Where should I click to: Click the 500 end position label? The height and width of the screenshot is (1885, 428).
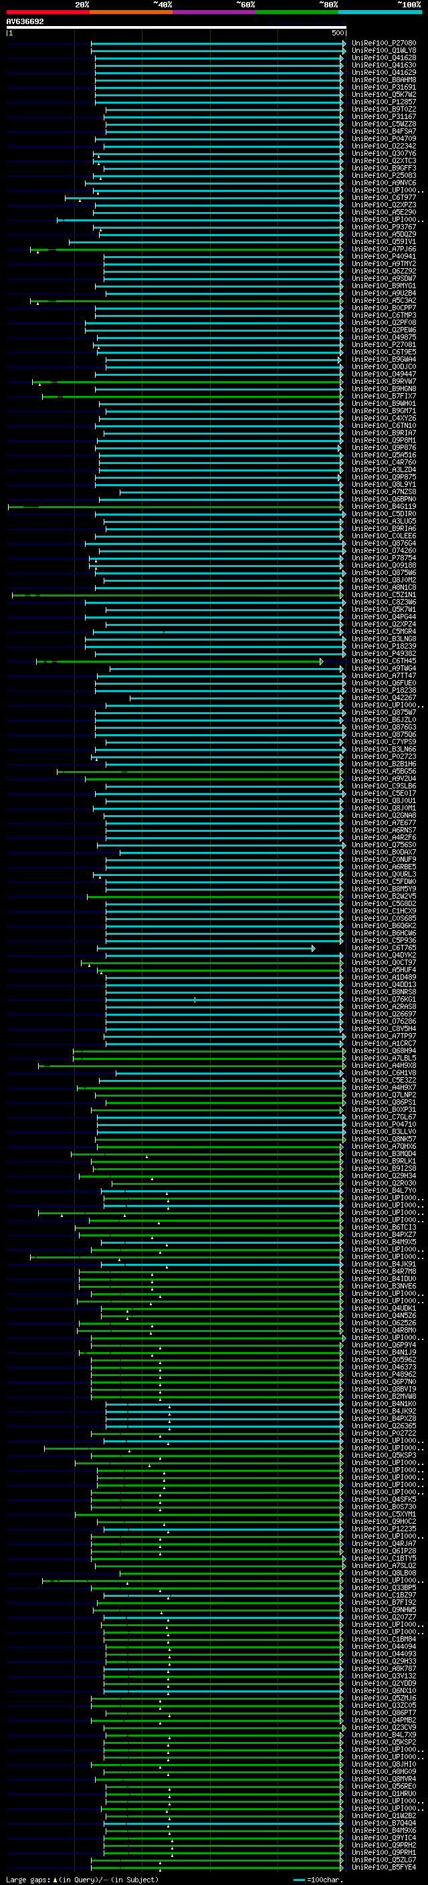pos(337,33)
